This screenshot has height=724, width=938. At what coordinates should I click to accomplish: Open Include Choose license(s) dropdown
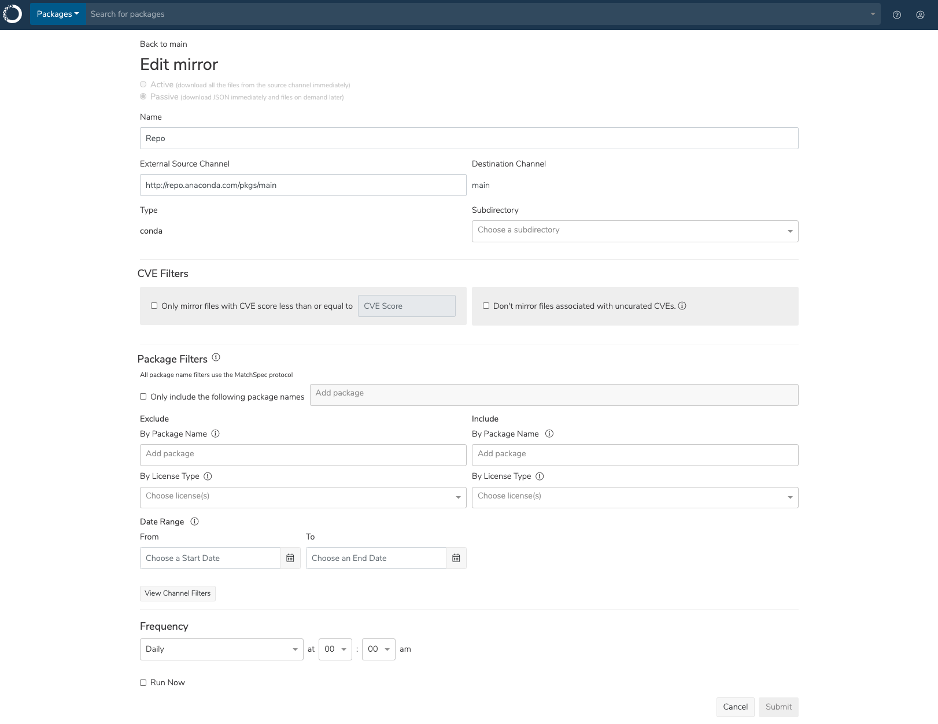635,497
